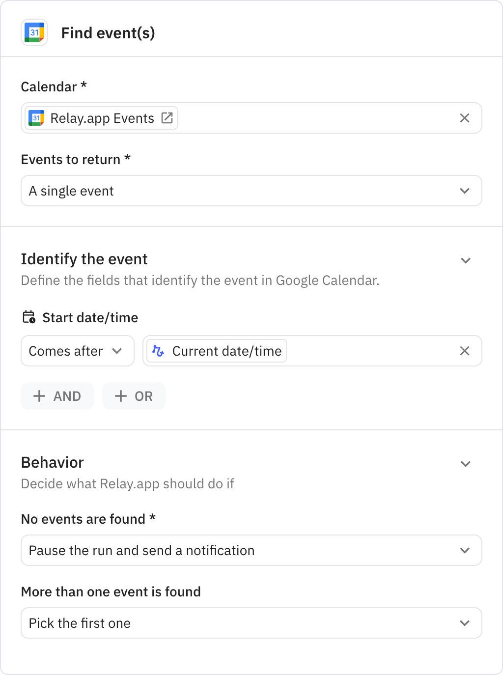Remove the Current date/time value

click(x=465, y=351)
